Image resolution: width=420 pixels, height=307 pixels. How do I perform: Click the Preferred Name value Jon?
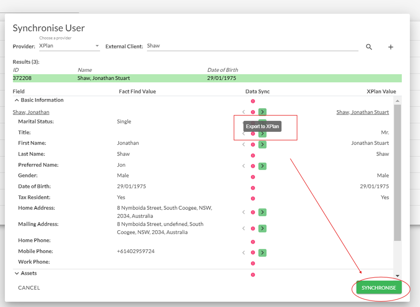[x=121, y=165]
